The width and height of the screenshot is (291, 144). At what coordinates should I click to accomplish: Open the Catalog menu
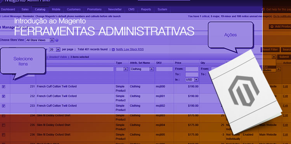click(x=40, y=9)
